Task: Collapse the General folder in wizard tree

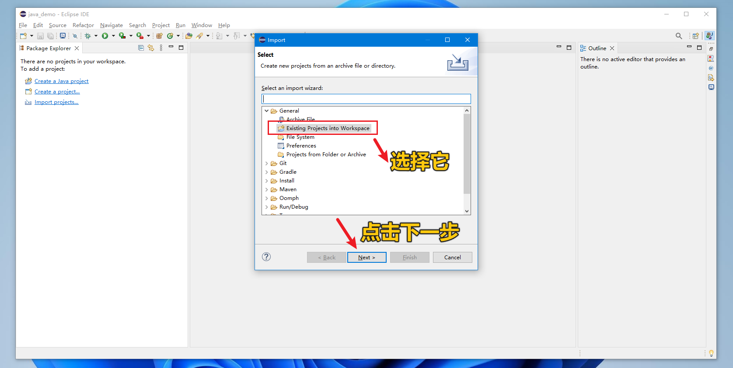Action: coord(266,111)
